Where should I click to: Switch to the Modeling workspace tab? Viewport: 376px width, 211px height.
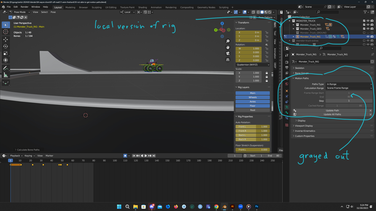[70, 7]
